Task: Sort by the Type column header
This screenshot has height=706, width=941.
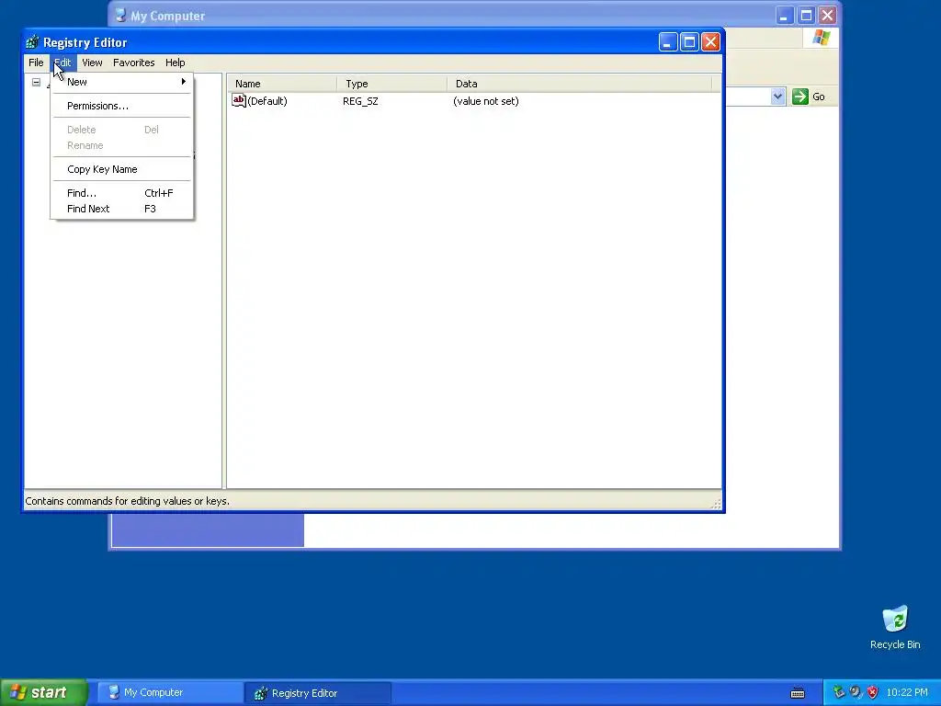Action: pyautogui.click(x=392, y=84)
